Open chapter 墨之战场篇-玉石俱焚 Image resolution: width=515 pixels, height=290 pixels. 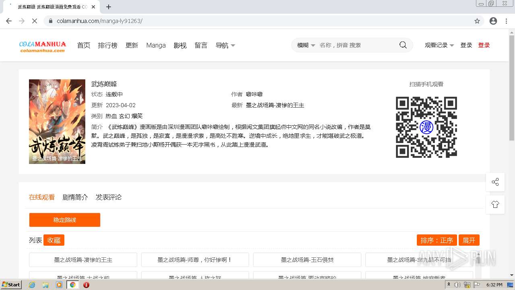pos(307,260)
